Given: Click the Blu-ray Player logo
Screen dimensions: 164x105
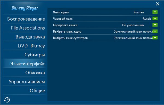Looking at the screenshot, I should tap(25, 8).
